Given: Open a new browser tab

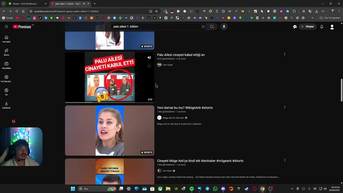Looking at the screenshot, I should (x=95, y=4).
